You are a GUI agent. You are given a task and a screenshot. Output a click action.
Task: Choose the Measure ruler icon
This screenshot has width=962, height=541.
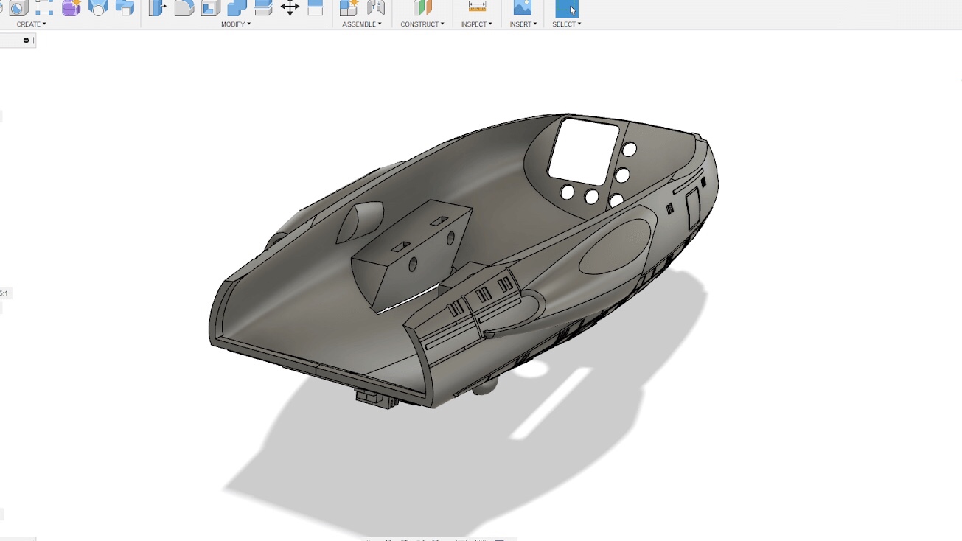click(477, 7)
